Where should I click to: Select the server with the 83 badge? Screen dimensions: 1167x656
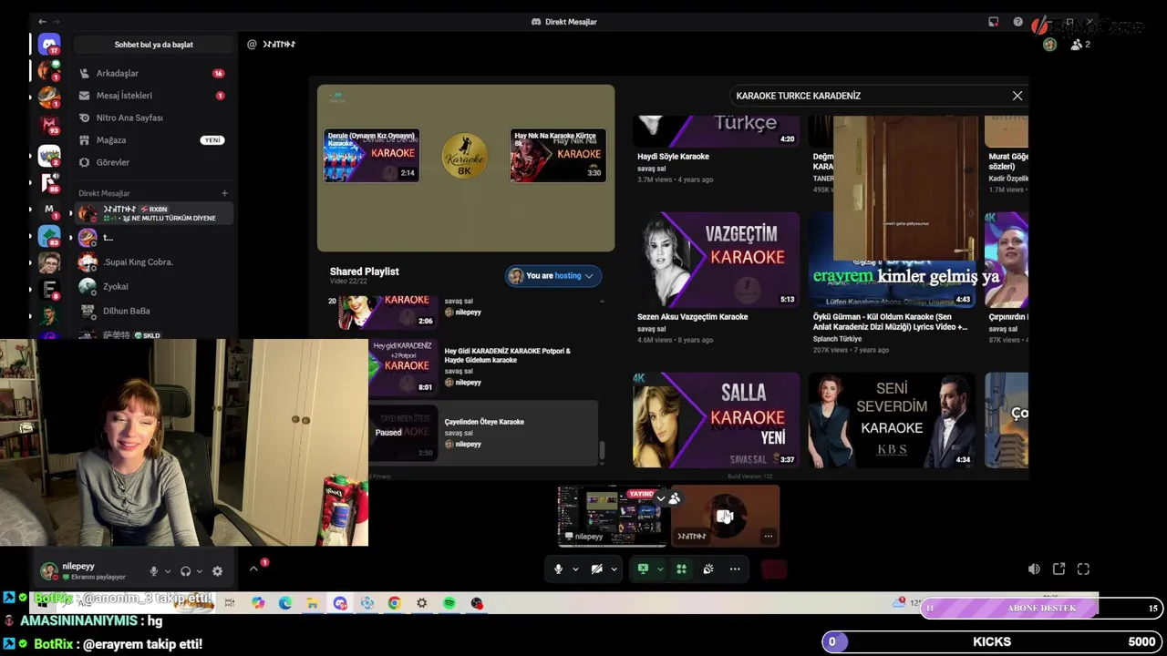(x=49, y=236)
